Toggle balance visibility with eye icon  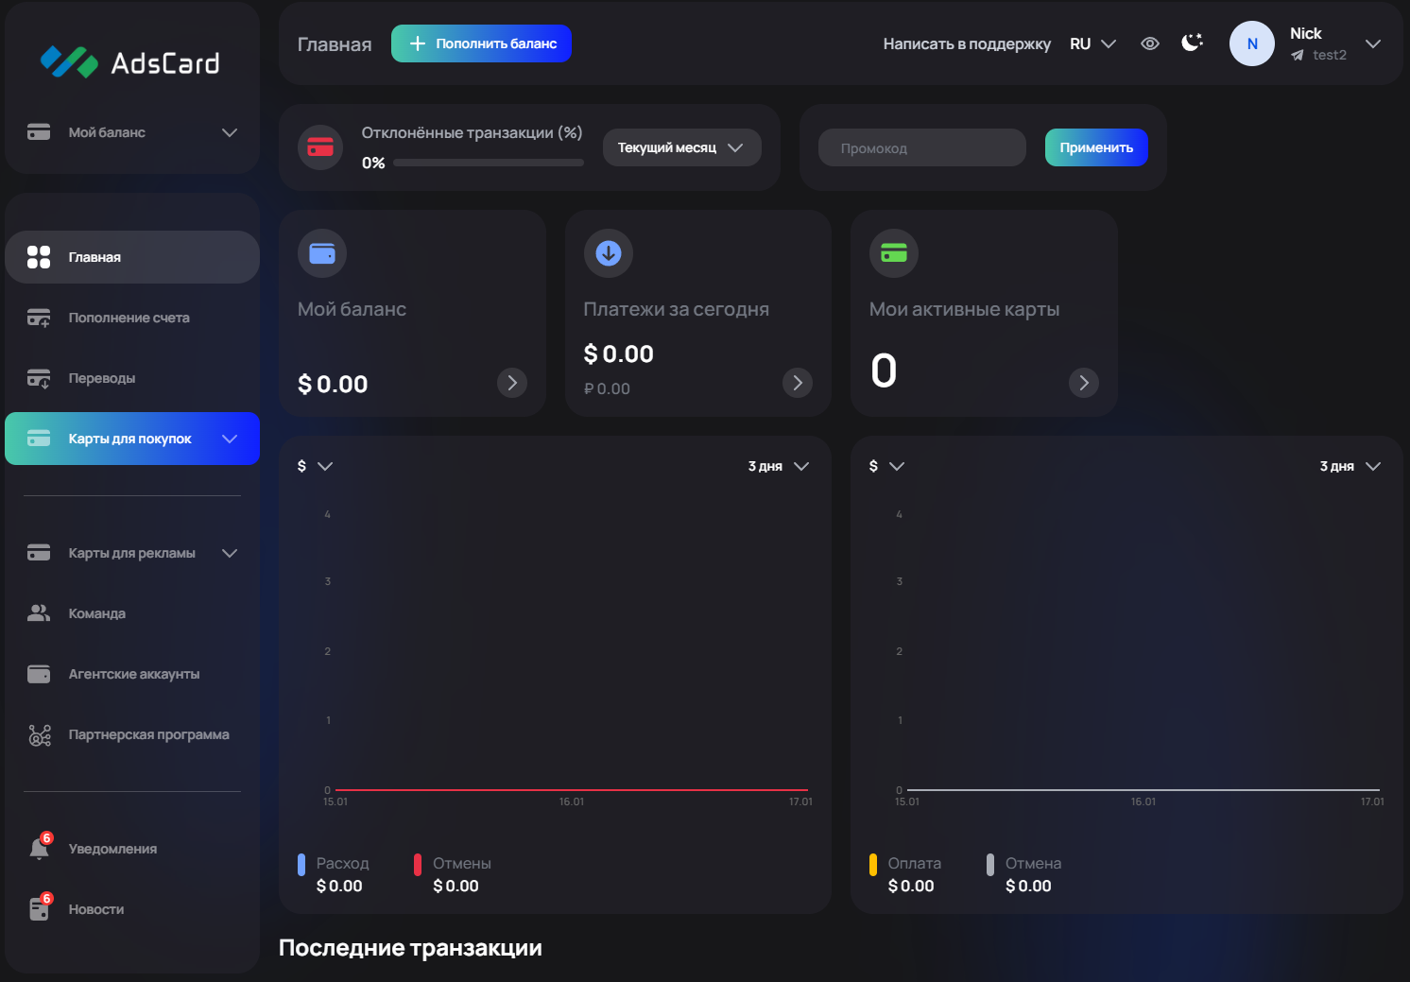(1150, 43)
